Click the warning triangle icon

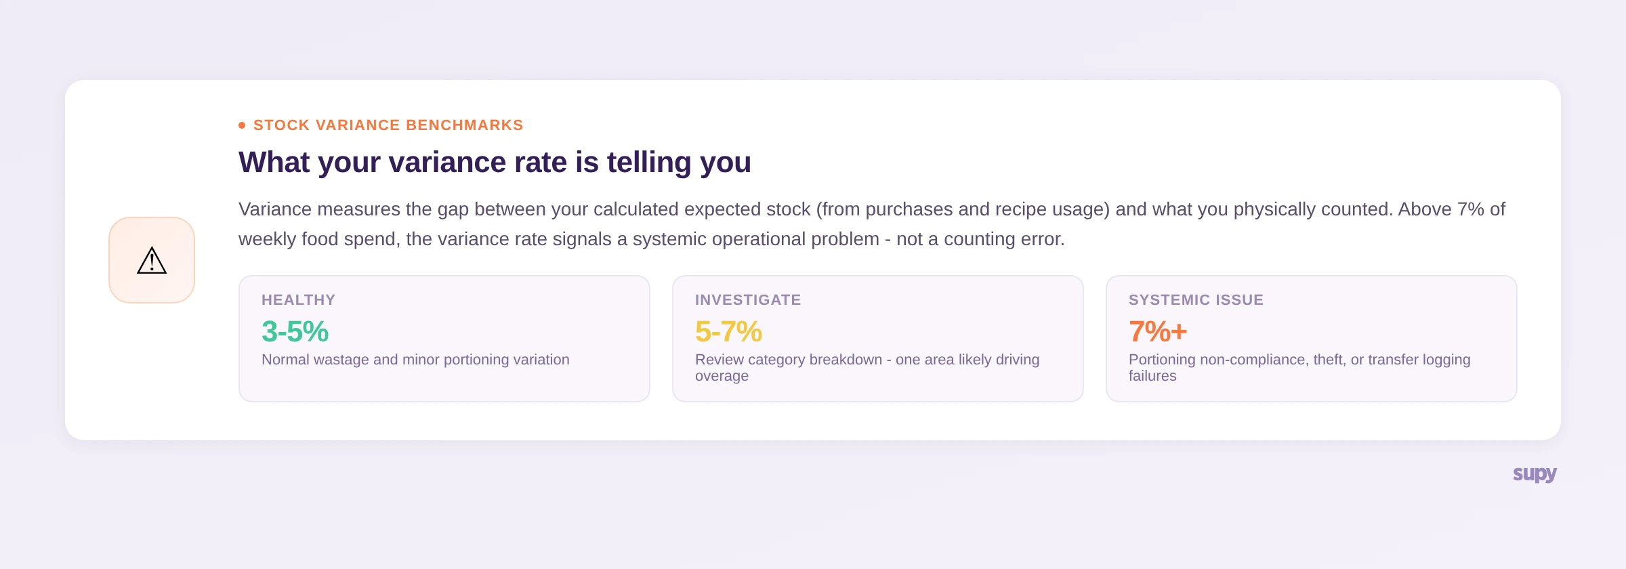[152, 260]
